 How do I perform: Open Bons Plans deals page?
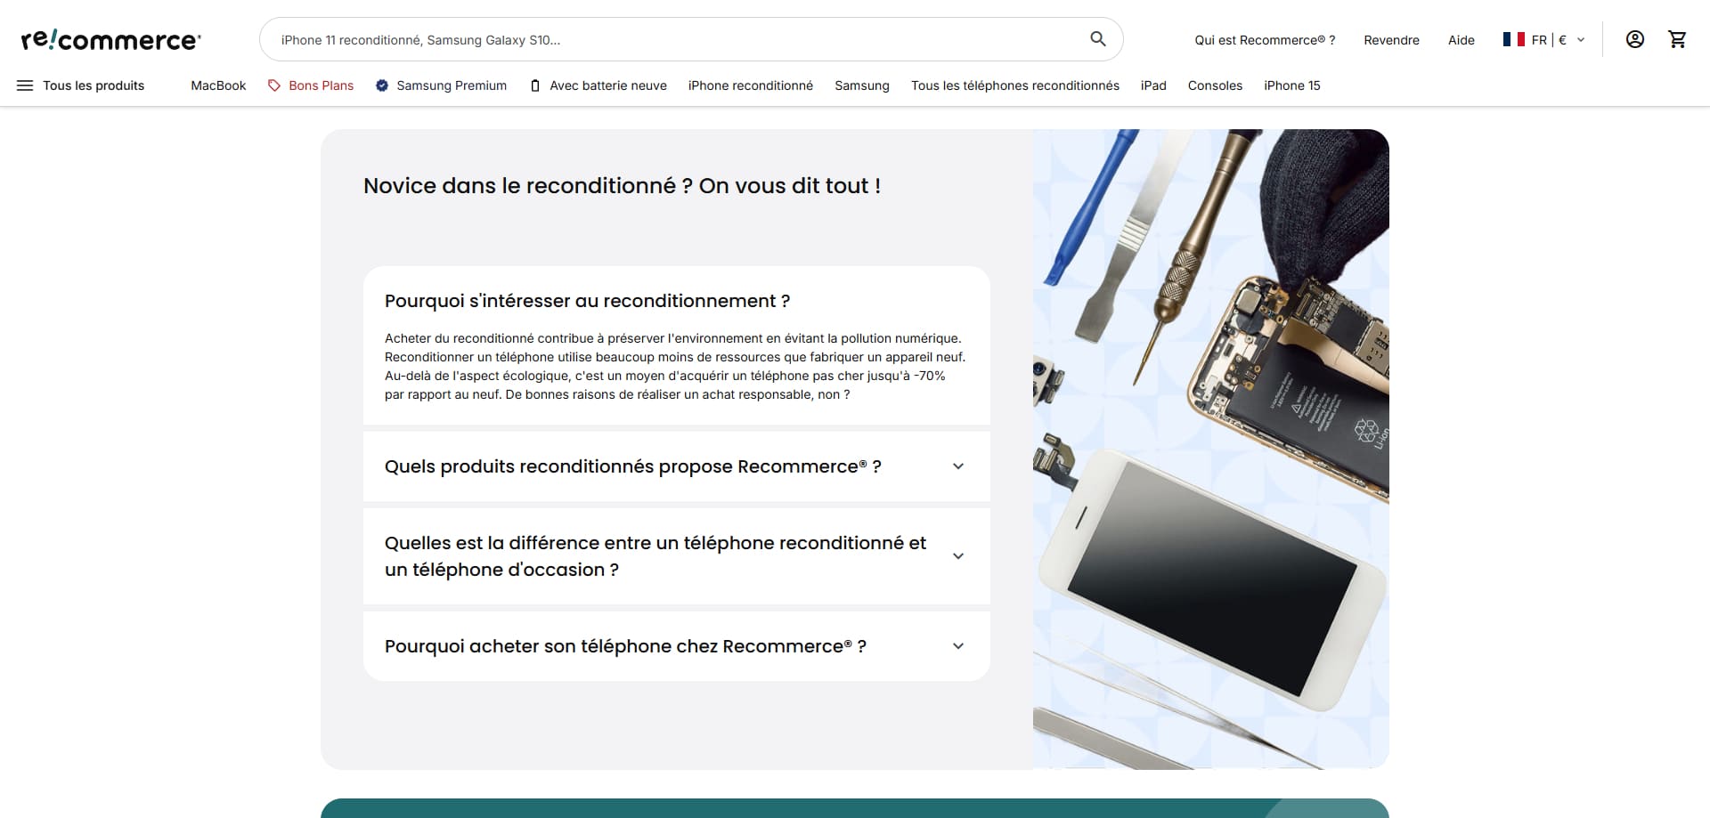click(311, 85)
